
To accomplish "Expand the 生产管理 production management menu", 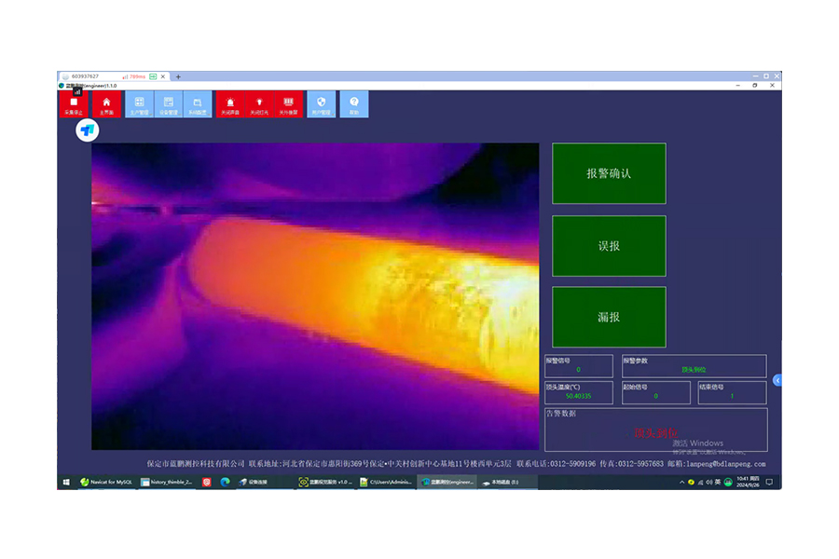I will pos(139,104).
